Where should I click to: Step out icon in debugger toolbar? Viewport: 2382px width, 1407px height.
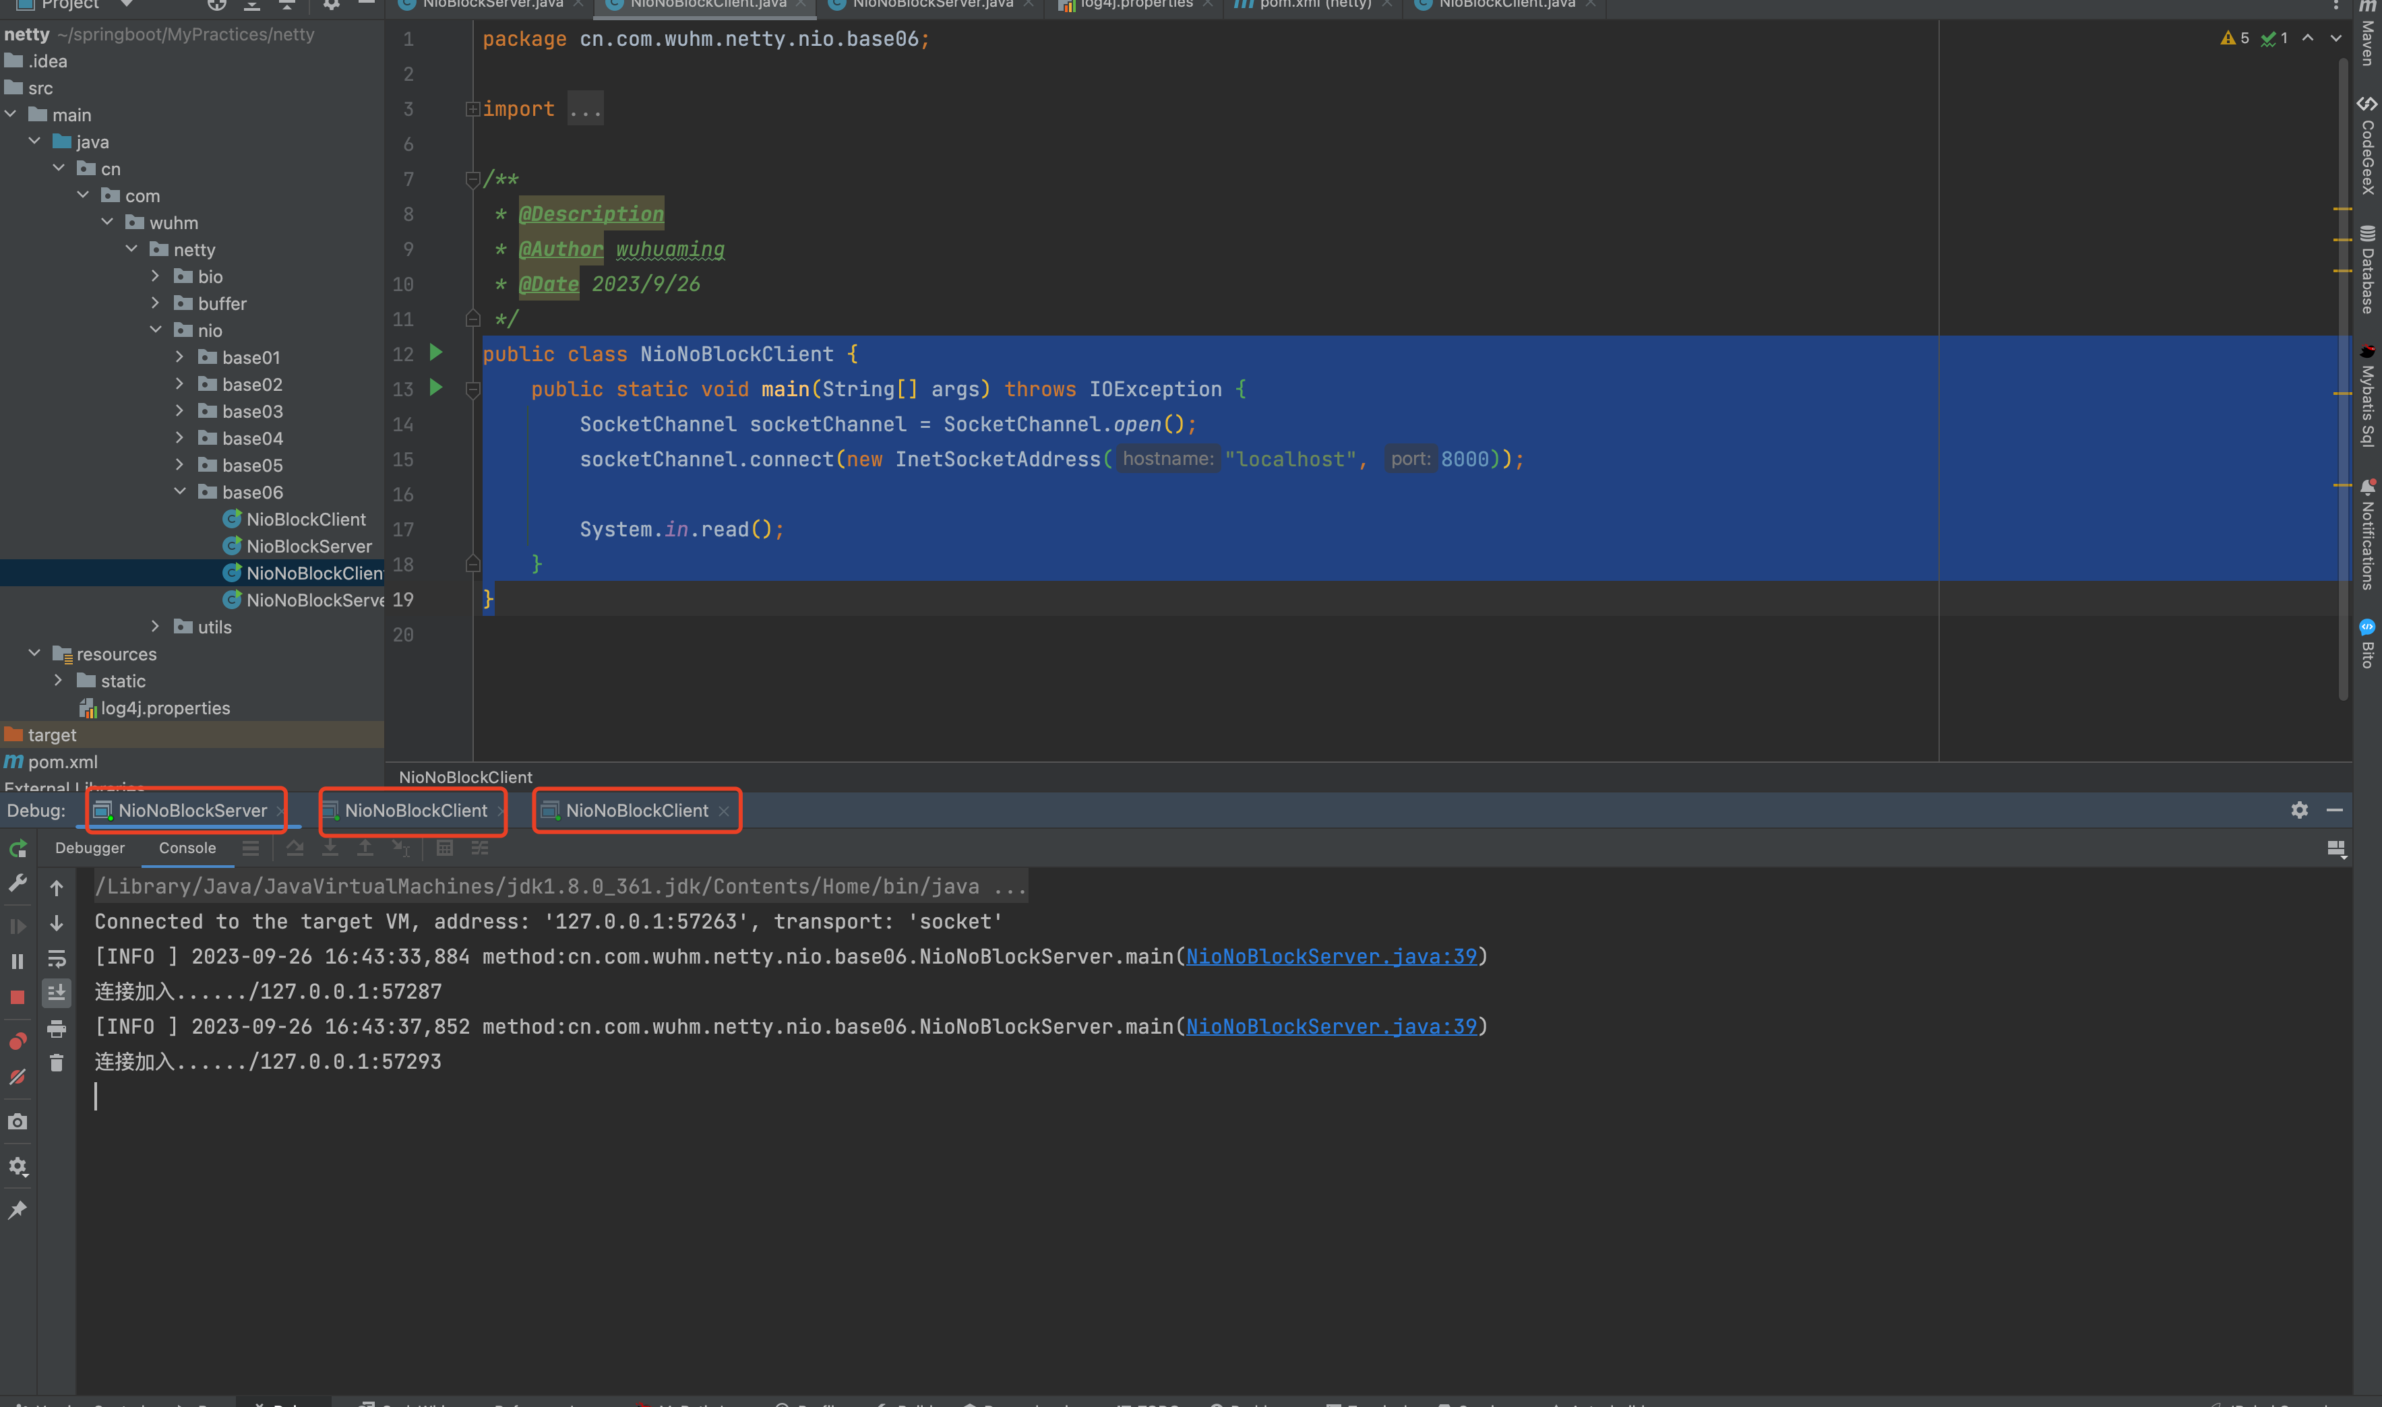pos(365,848)
